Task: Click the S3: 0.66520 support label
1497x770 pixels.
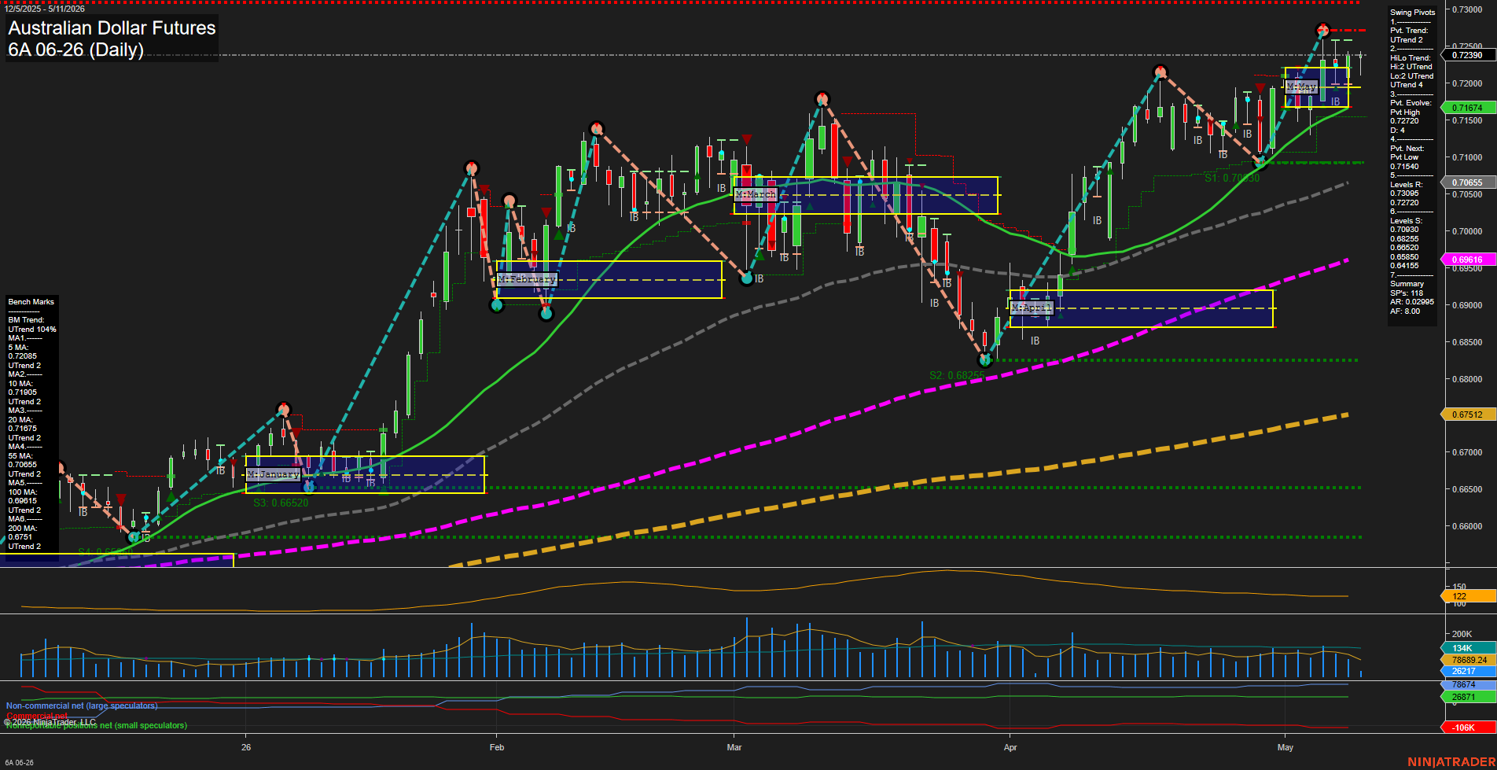Action: tap(281, 503)
